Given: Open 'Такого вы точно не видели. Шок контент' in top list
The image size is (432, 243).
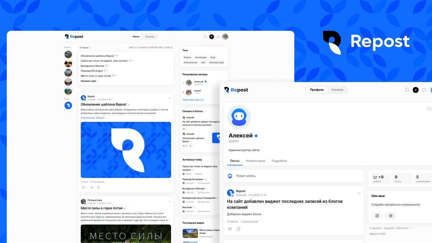Looking at the screenshot, I should point(104,61).
